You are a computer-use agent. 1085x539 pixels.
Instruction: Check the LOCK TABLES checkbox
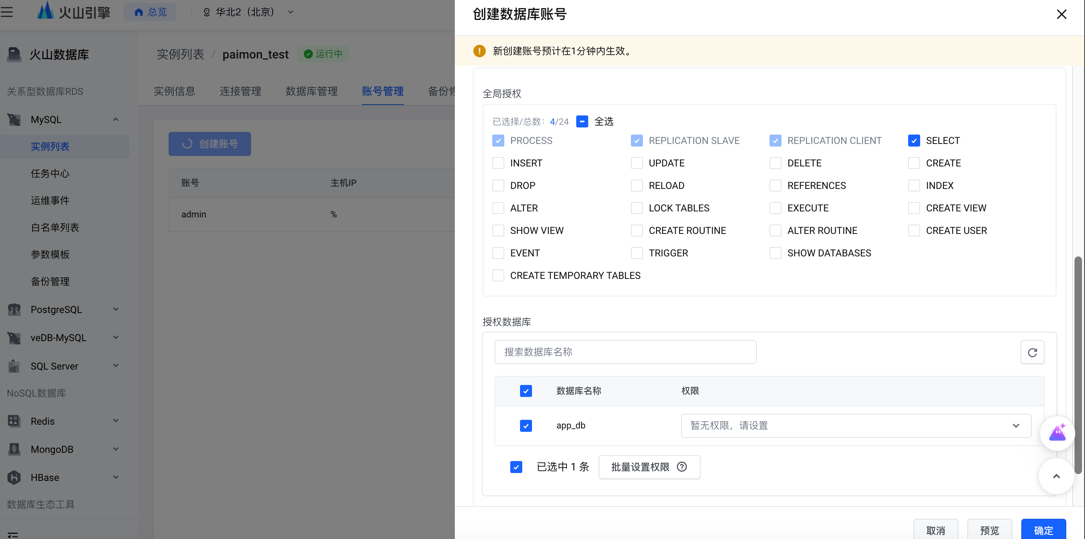tap(637, 208)
